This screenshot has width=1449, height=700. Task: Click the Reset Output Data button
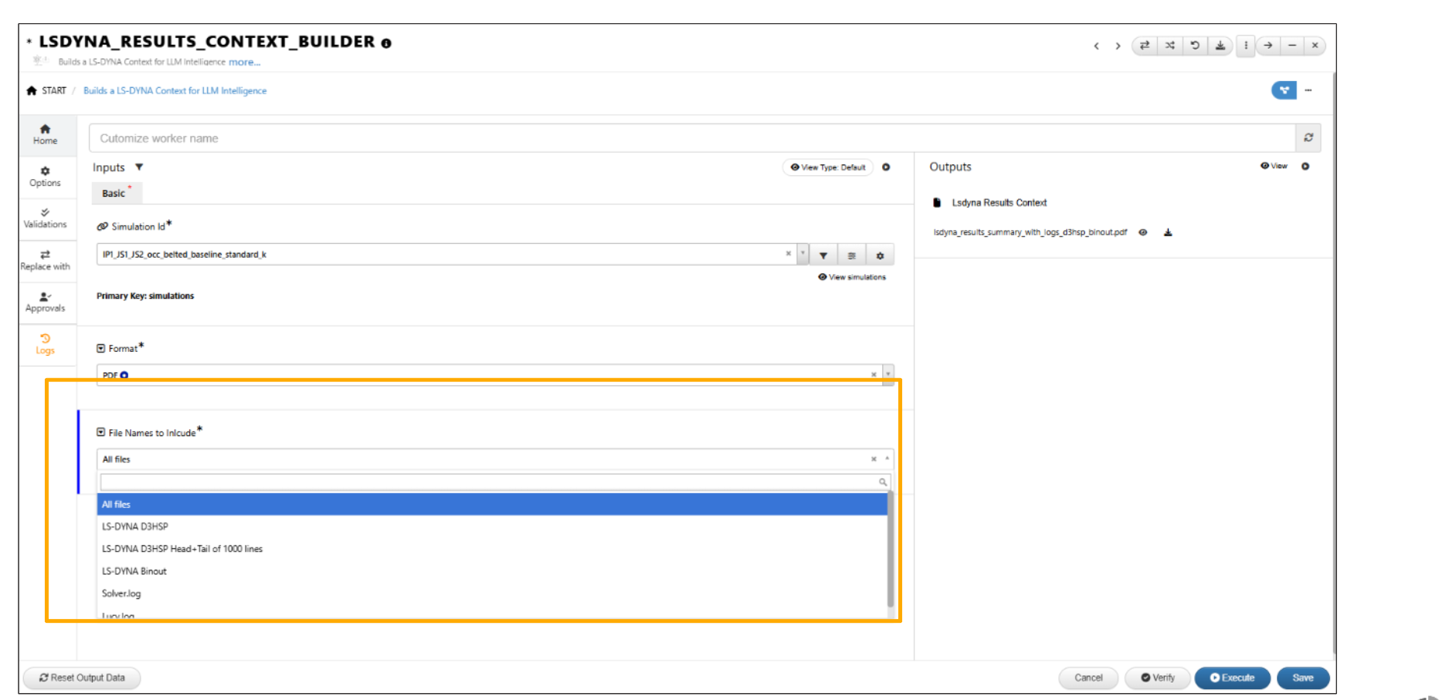click(x=82, y=678)
